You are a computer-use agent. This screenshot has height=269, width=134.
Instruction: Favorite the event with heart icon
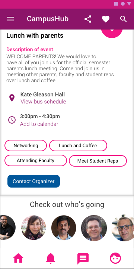click(106, 19)
